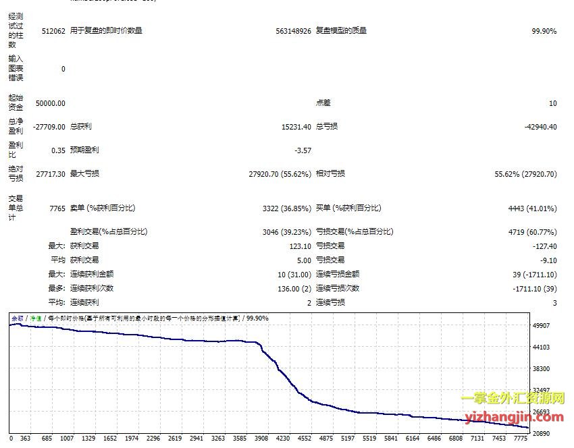Select the tick count 563148926
The image size is (574, 448).
(x=293, y=31)
